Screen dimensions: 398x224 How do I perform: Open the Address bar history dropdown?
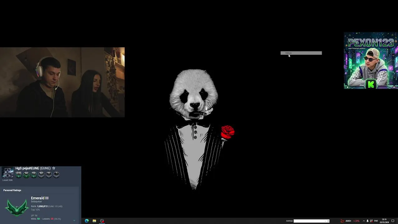click(x=326, y=221)
